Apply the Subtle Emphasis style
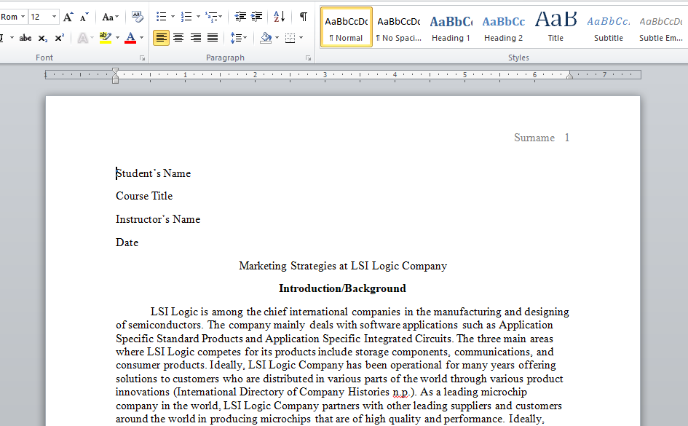This screenshot has width=688, height=426. point(661,27)
